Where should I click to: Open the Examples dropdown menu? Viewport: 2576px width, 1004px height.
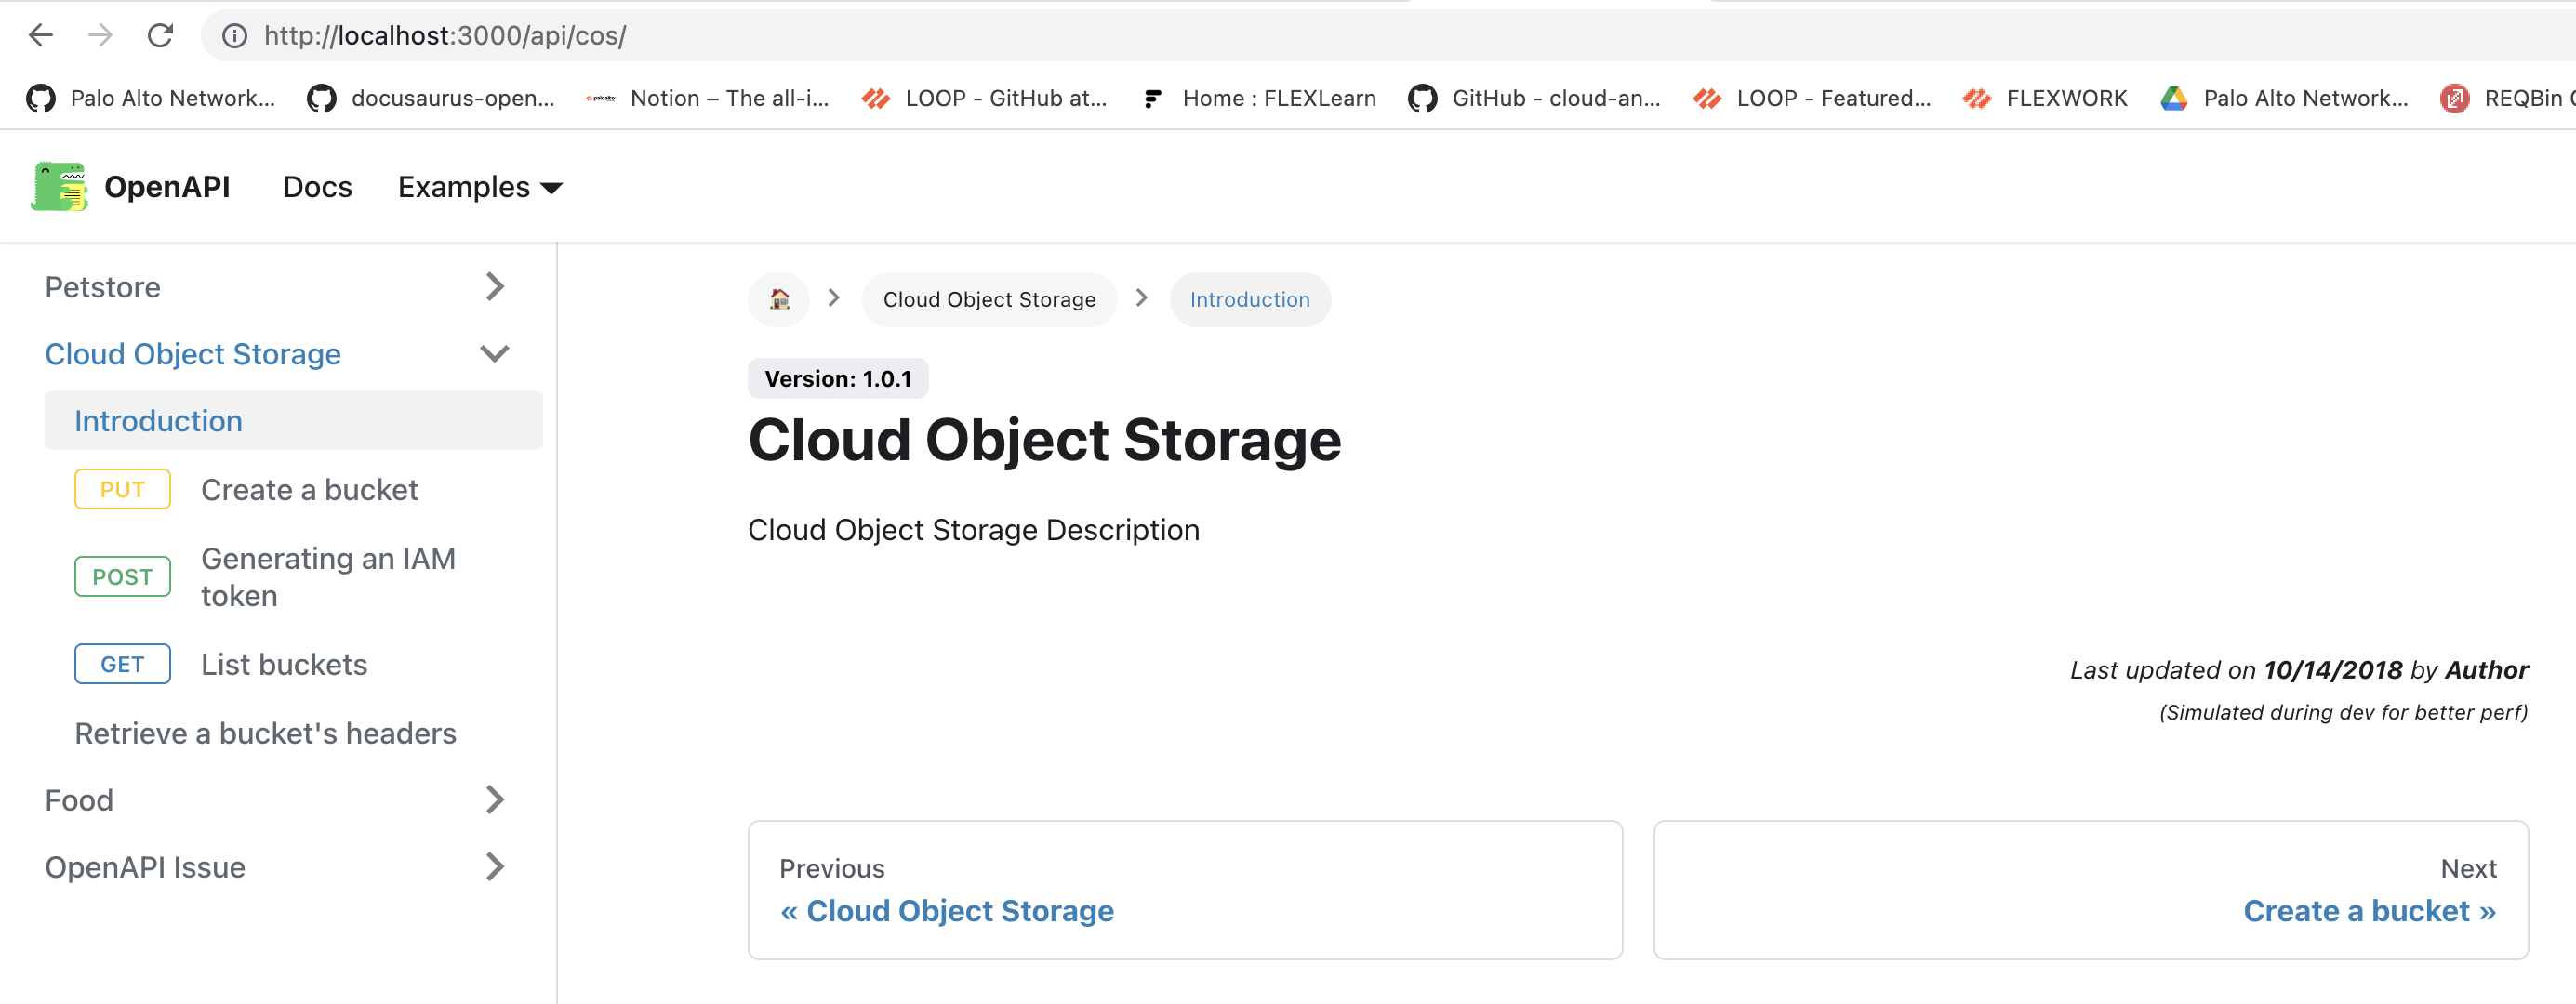tap(480, 187)
